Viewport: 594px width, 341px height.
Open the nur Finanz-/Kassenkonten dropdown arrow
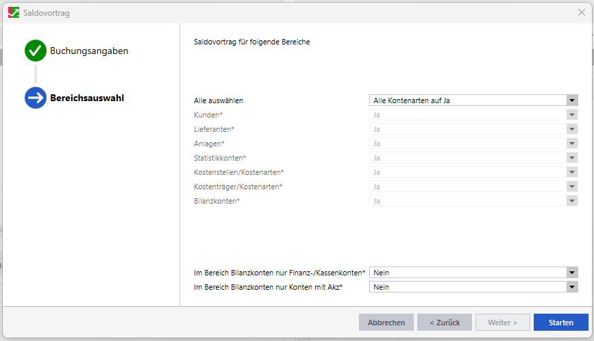coord(572,273)
